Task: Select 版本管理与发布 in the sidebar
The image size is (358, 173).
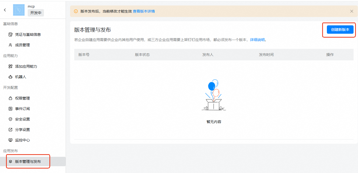Action: click(x=33, y=162)
